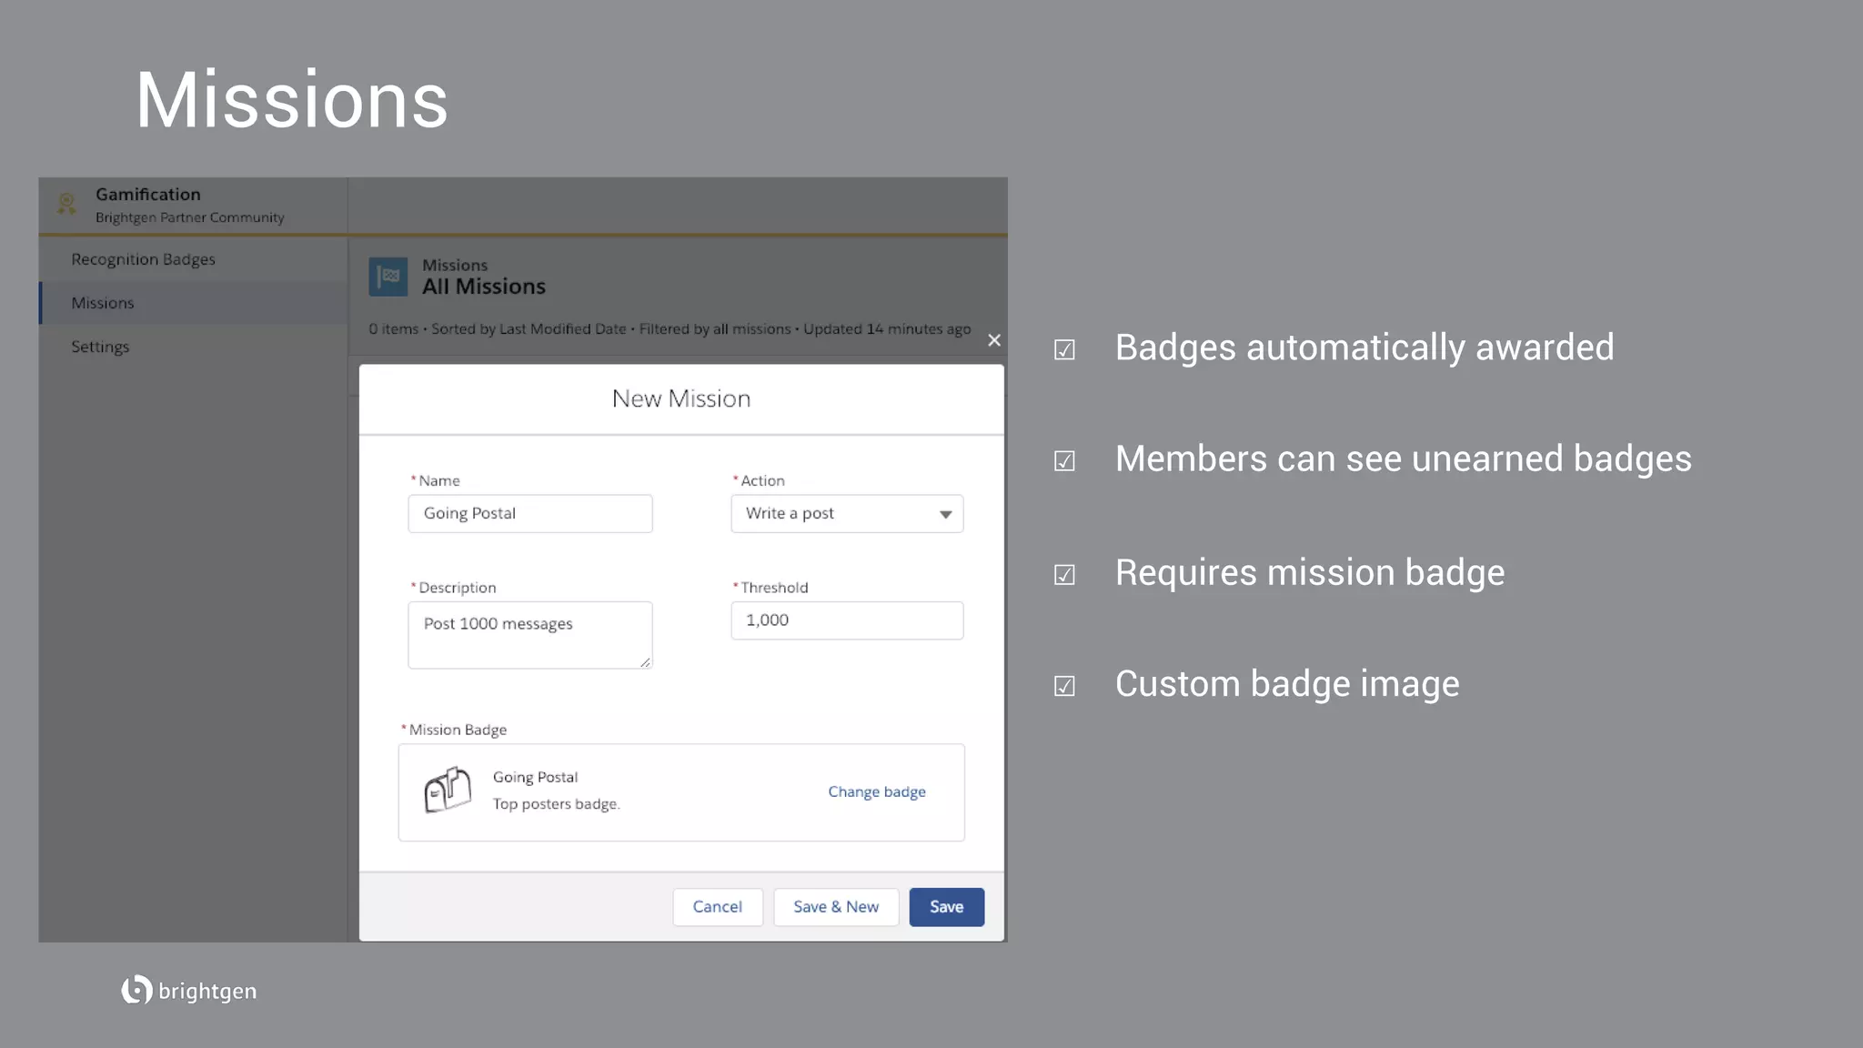Click checkbox beside Members can see unearned badges

click(x=1064, y=461)
